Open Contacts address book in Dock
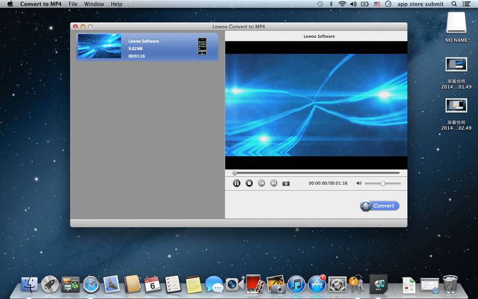This screenshot has width=478, height=299. tap(131, 284)
